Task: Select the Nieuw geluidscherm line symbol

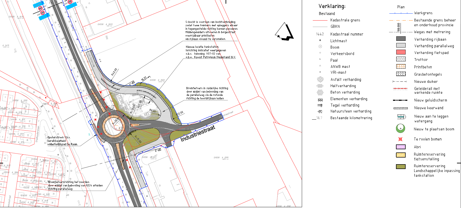Action: tap(400, 100)
